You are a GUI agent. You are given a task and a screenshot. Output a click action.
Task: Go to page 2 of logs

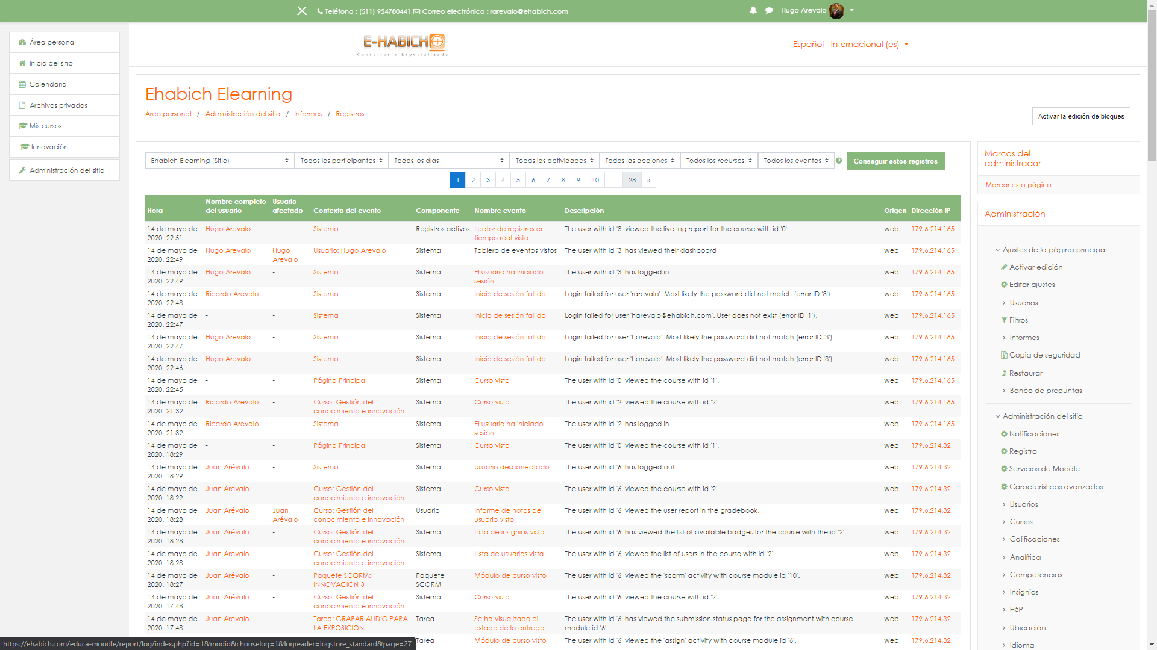pyautogui.click(x=473, y=180)
